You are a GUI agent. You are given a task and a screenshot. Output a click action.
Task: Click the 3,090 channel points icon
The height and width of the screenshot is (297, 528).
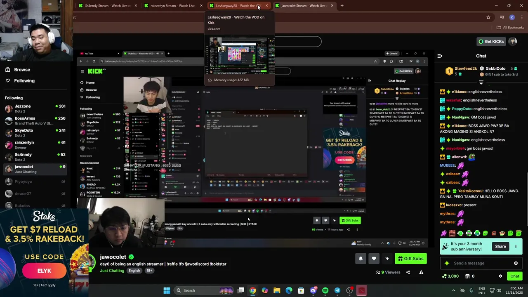(450, 276)
